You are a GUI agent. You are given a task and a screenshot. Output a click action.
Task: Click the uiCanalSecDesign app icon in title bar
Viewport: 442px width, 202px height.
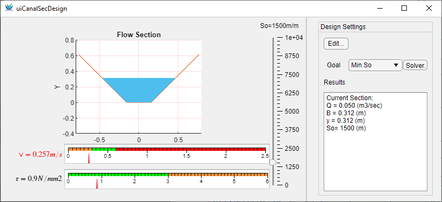(9, 8)
